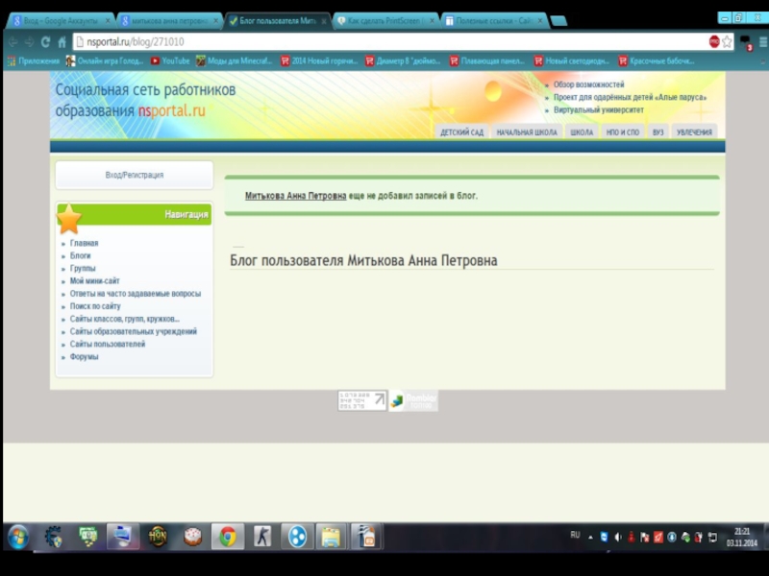The height and width of the screenshot is (576, 769).
Task: Click the Вход/Регистрация button
Action: tap(135, 175)
